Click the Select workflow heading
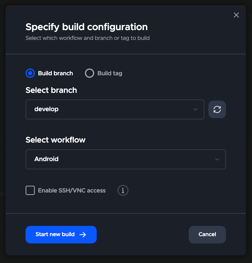Screen dimensions: 252x263 tap(55, 140)
